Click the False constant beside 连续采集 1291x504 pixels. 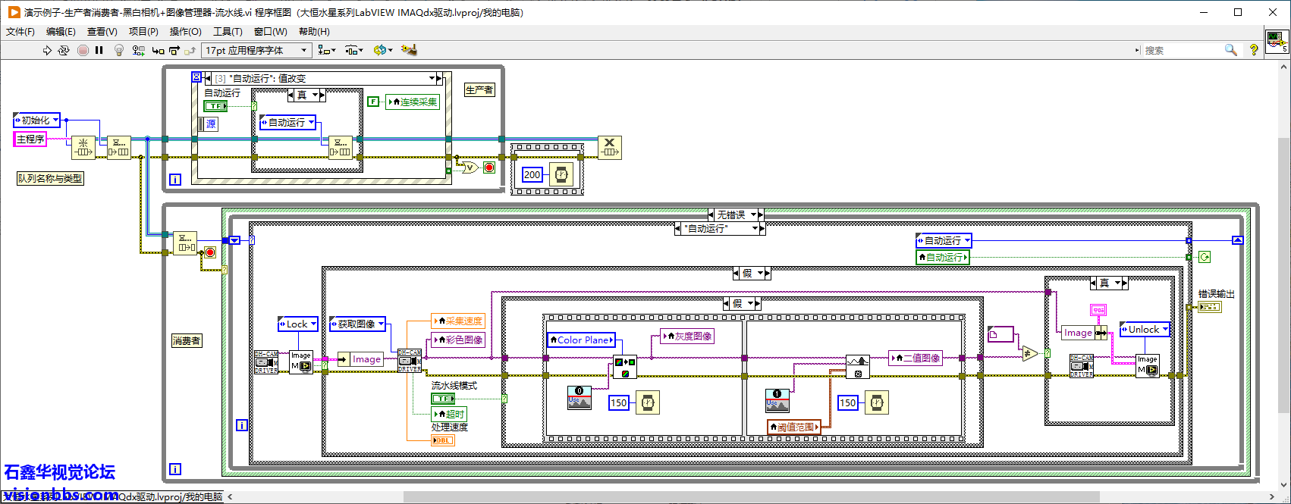373,102
